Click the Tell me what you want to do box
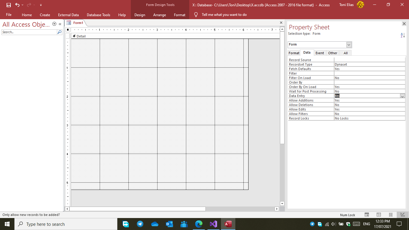The height and width of the screenshot is (230, 409). 224,15
